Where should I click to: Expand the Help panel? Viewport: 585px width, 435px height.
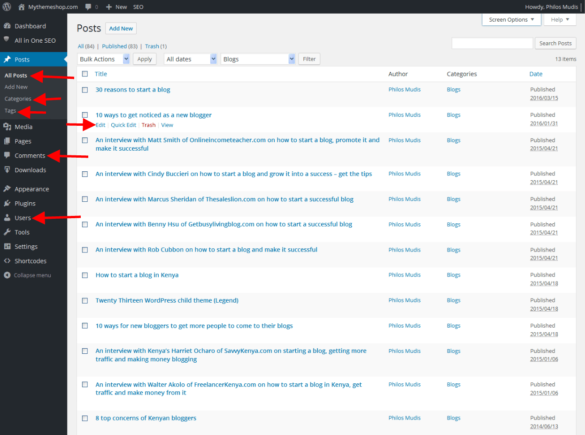pos(560,20)
